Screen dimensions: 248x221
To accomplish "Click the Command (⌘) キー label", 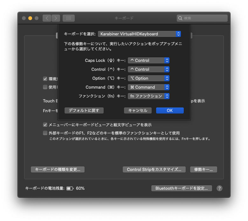I will pos(106,87).
